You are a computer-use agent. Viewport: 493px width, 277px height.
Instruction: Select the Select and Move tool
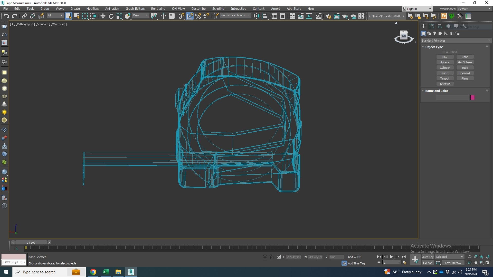click(103, 16)
